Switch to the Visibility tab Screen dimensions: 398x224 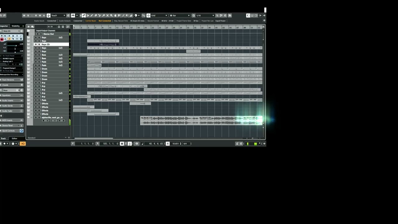16,26
